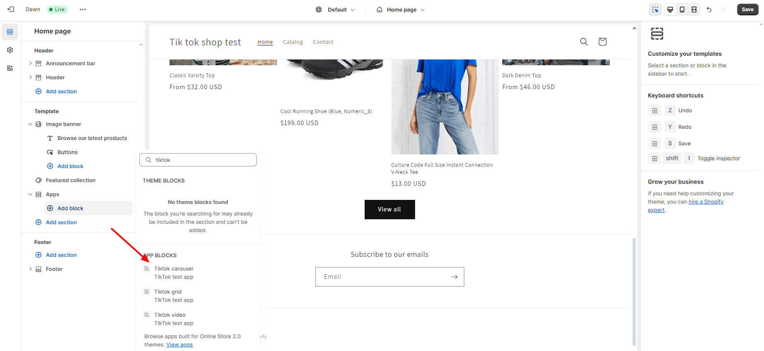Open the three-dots theme actions menu

tap(83, 9)
